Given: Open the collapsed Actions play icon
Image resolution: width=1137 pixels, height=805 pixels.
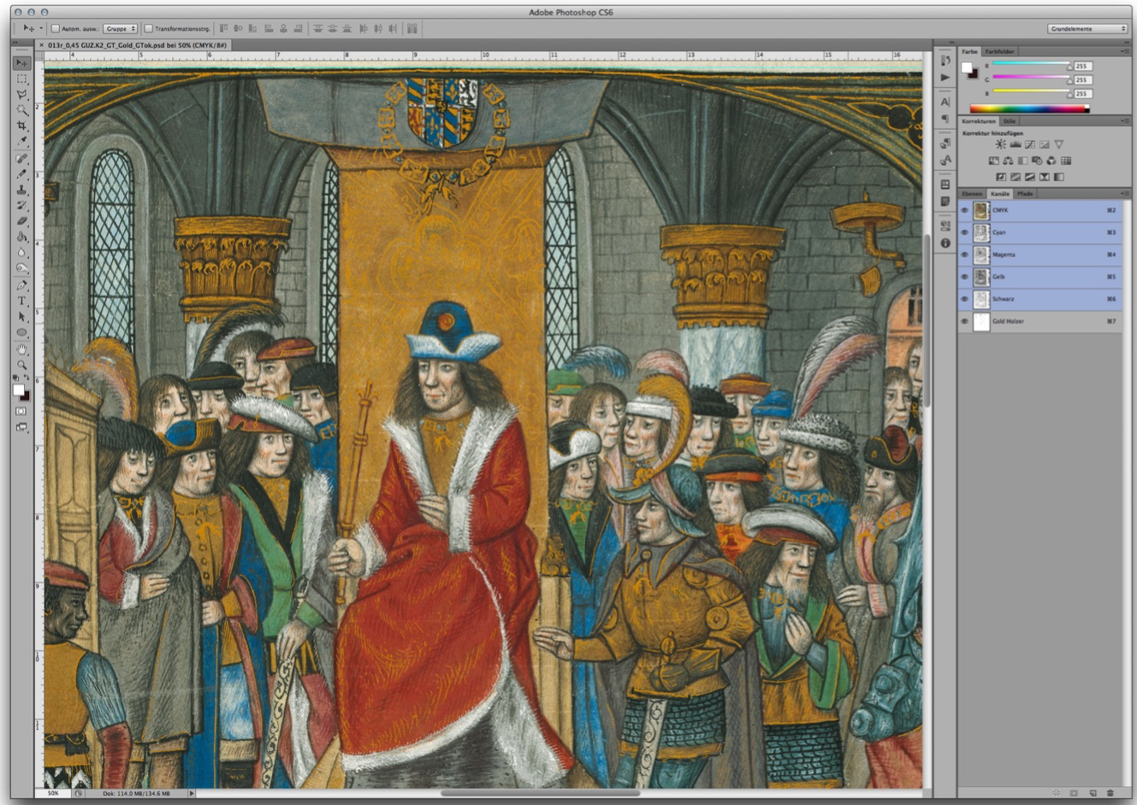Looking at the screenshot, I should coord(945,77).
